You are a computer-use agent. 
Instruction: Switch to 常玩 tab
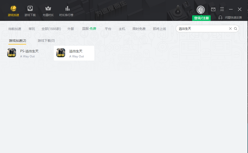click(32, 29)
